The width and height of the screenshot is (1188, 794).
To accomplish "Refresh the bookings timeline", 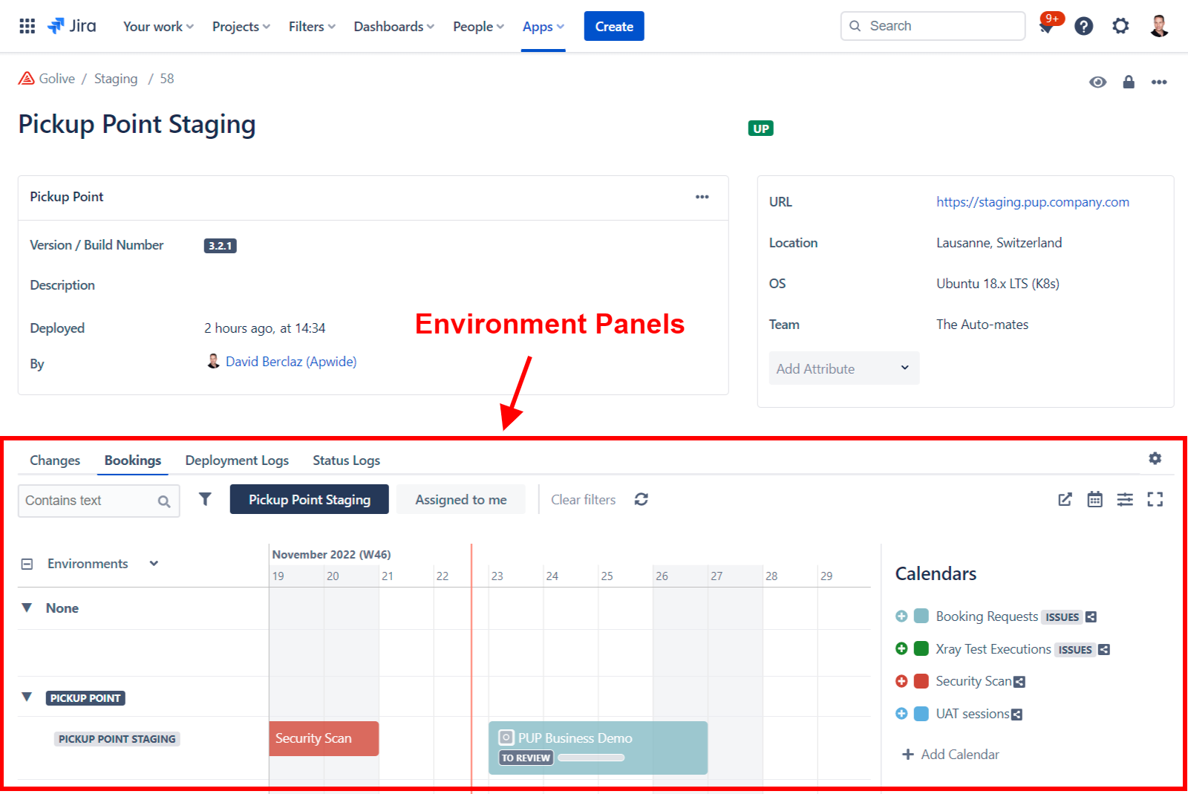I will tap(642, 499).
